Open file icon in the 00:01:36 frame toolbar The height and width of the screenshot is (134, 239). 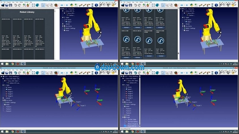pos(3,5)
